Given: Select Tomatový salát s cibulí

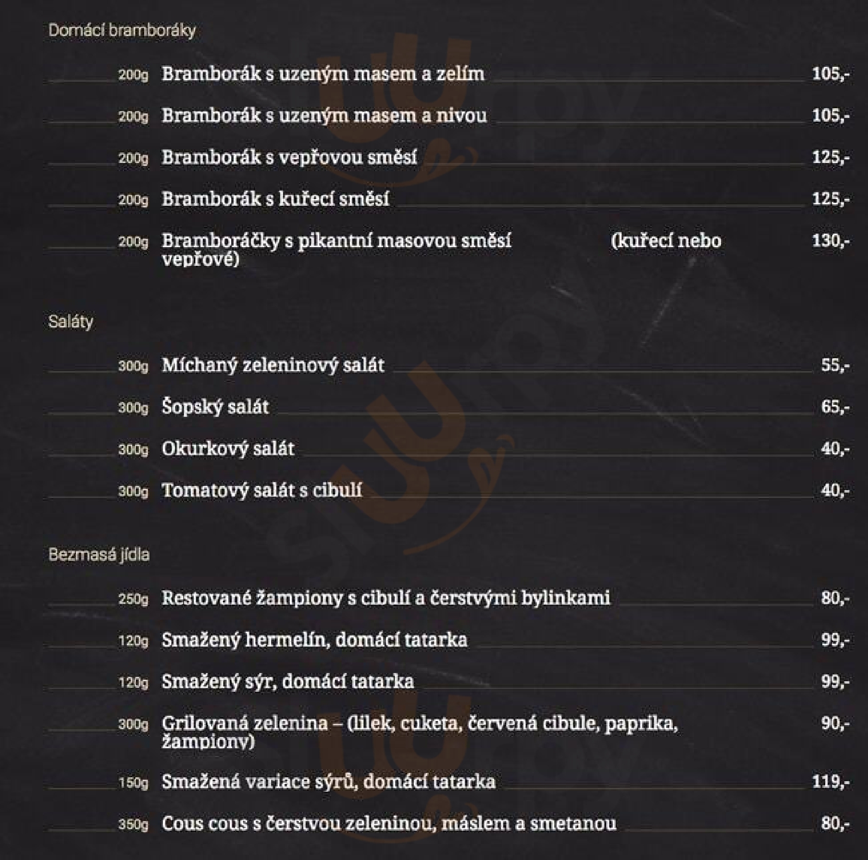Looking at the screenshot, I should [262, 491].
